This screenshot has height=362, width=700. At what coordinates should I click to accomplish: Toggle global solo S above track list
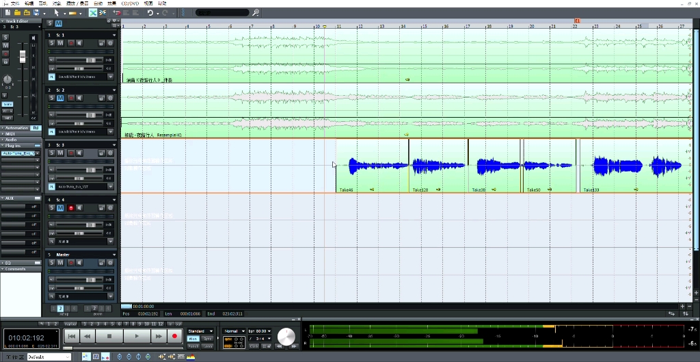click(50, 23)
